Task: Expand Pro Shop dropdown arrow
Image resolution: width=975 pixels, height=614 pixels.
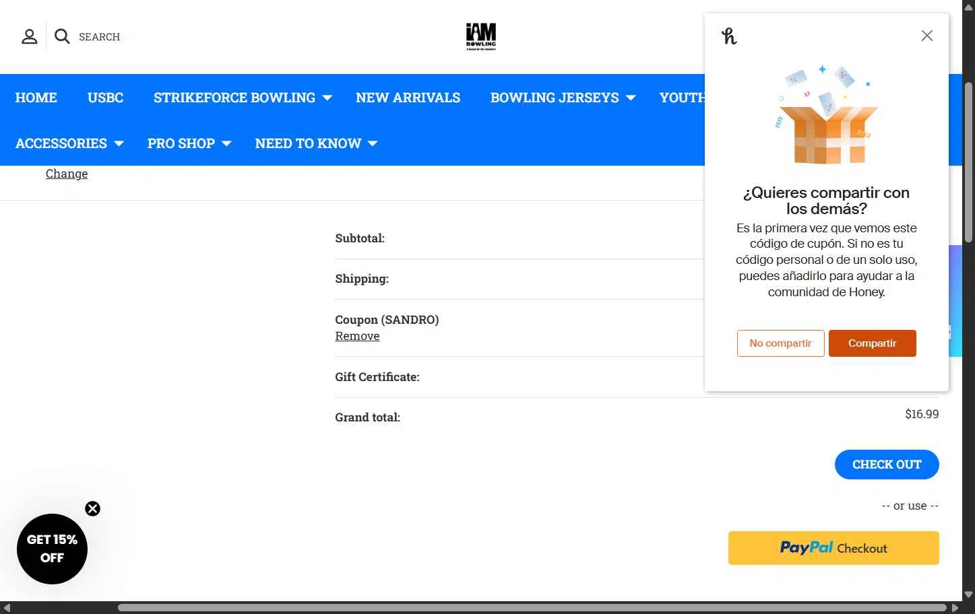Action: pos(226,144)
